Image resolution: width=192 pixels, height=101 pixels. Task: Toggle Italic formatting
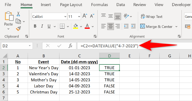[42, 26]
